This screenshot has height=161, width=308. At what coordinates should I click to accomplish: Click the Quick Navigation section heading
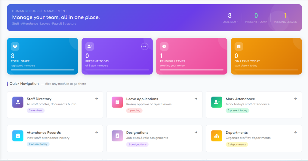pos(24,84)
